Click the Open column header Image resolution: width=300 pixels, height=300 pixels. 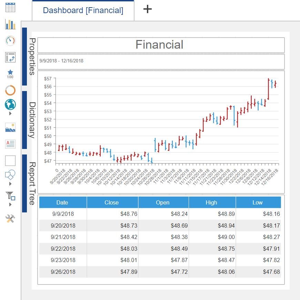point(163,202)
